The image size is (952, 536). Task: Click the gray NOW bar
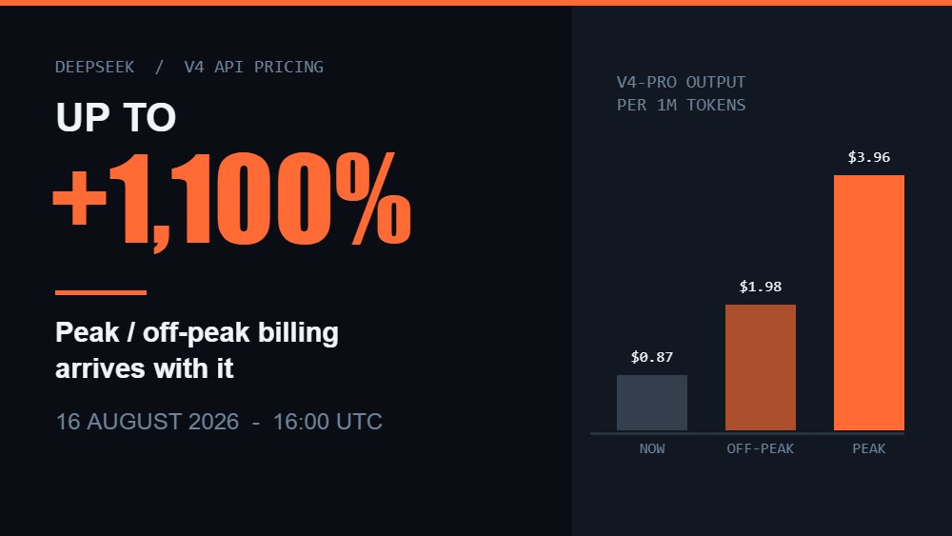tap(652, 403)
